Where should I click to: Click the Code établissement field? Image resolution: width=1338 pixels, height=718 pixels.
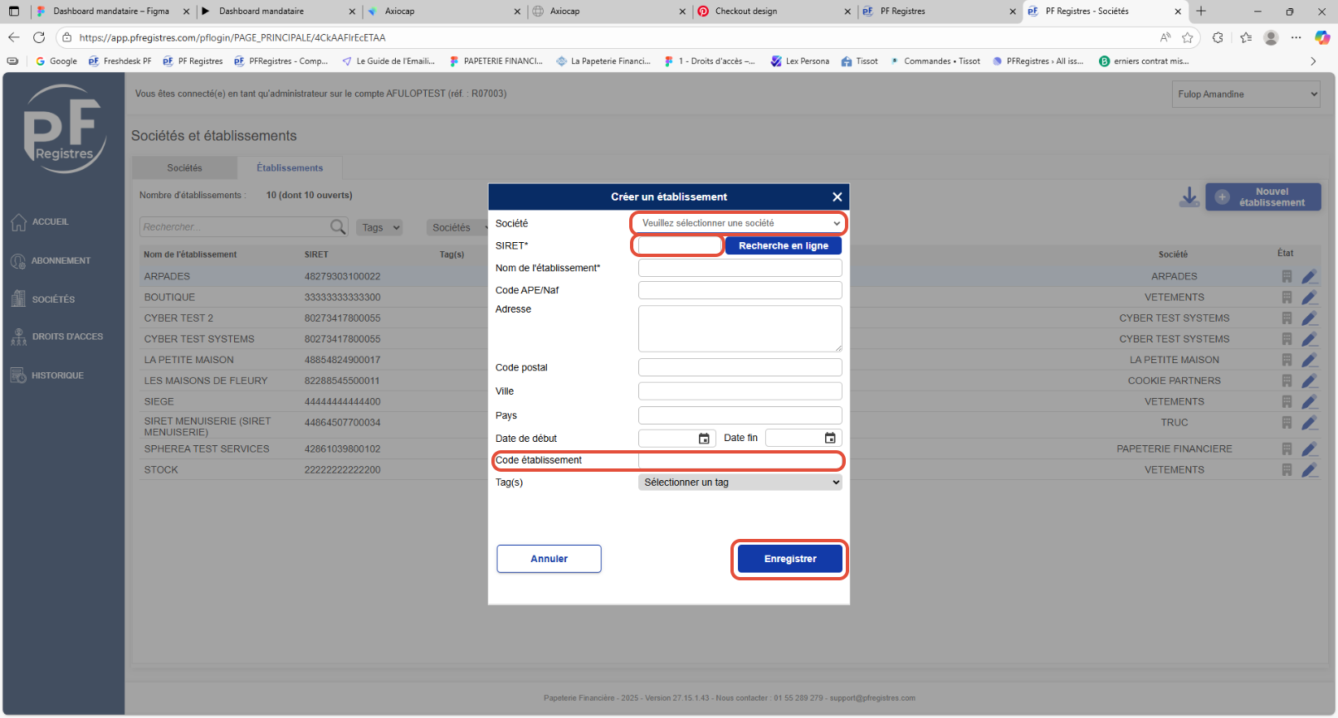(x=740, y=460)
